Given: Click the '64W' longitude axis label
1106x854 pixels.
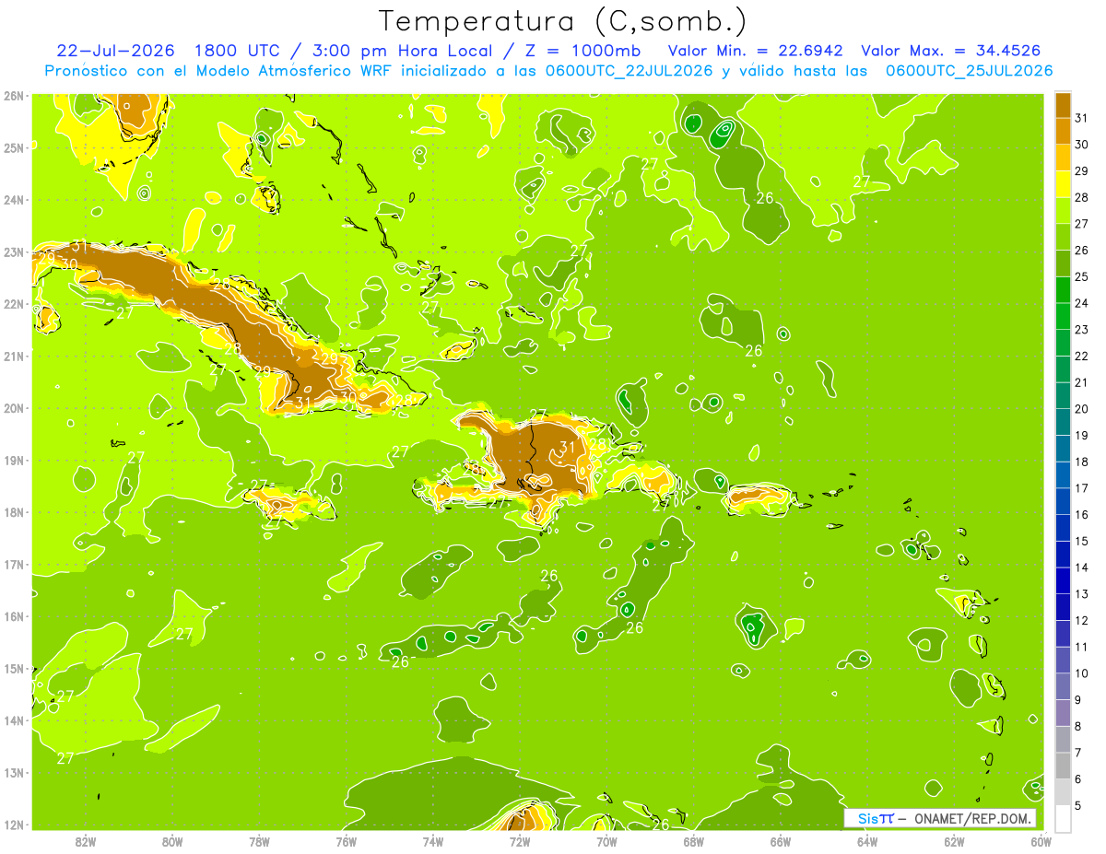Looking at the screenshot, I should 867,841.
